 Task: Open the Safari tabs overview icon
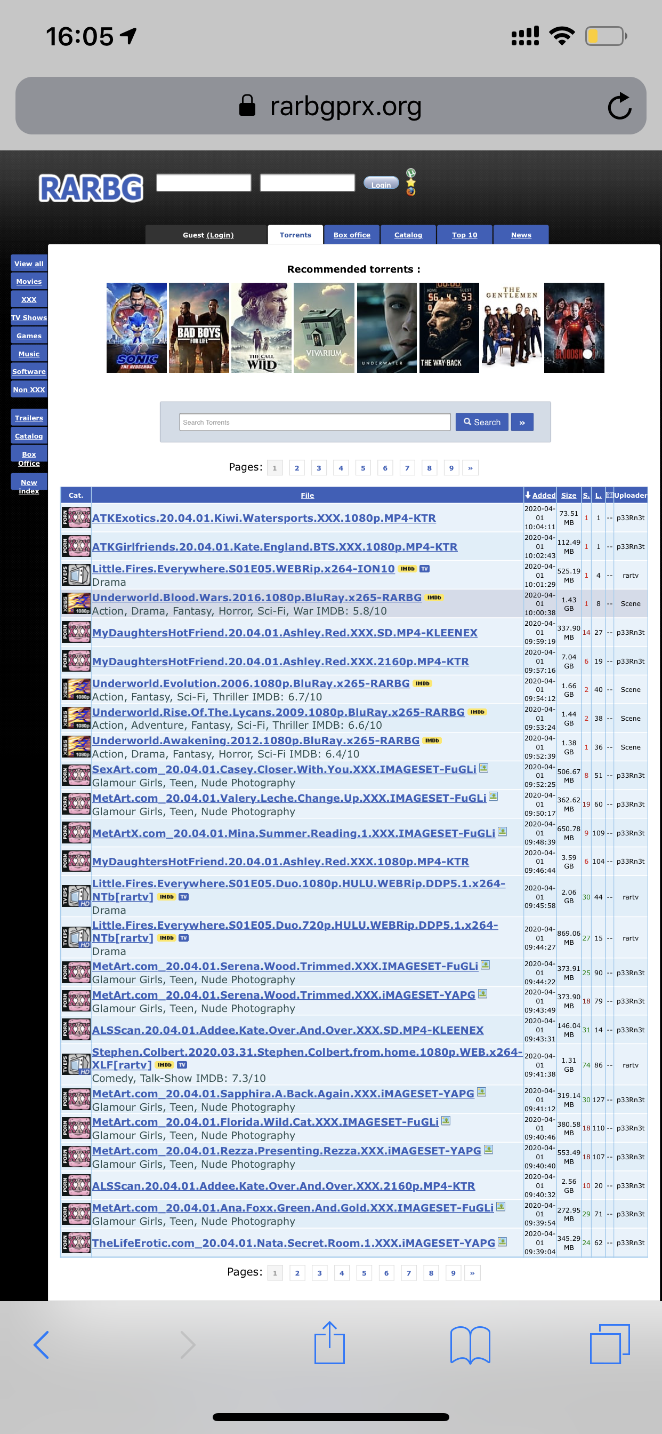(610, 1344)
